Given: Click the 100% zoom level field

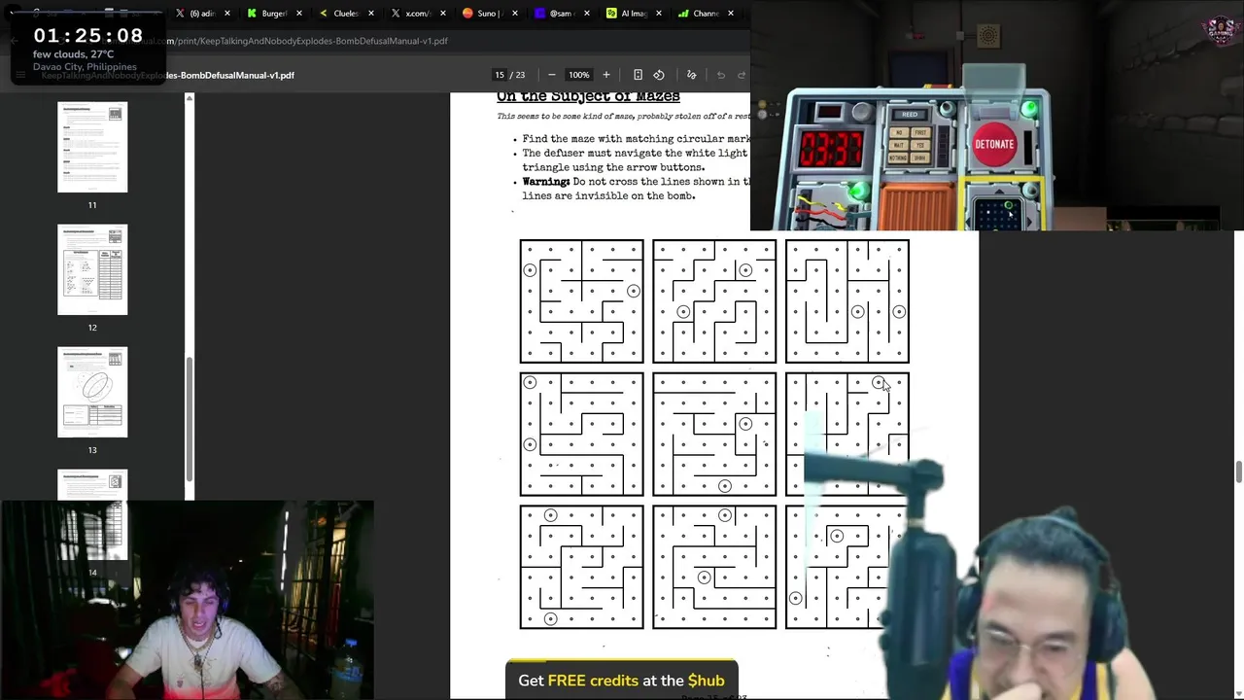Looking at the screenshot, I should coord(579,75).
